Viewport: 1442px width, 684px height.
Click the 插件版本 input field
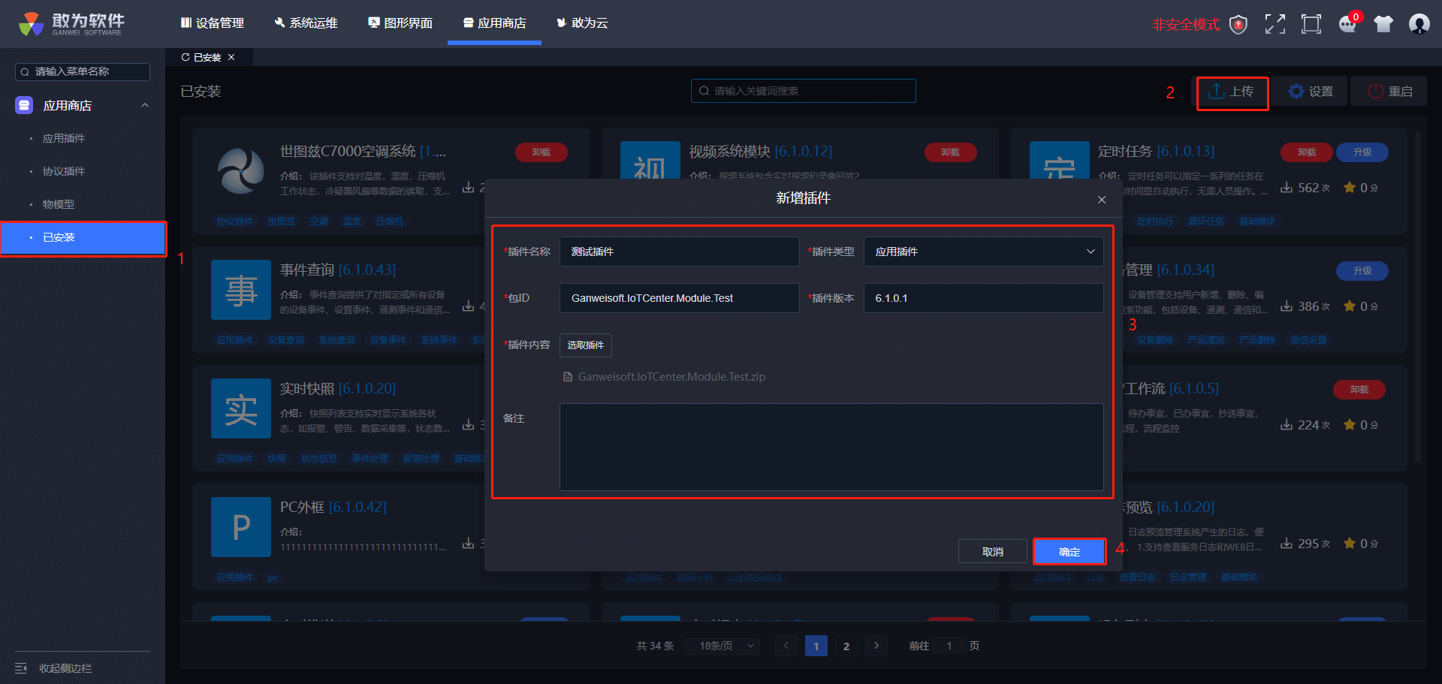[x=983, y=298]
